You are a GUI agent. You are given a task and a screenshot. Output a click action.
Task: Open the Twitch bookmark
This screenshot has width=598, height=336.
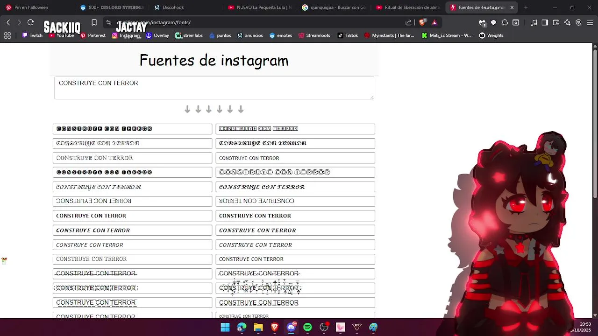point(32,35)
